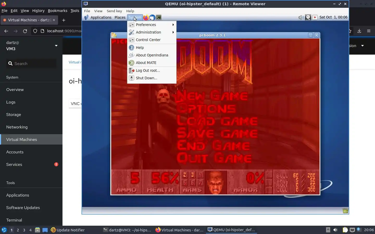The height and width of the screenshot is (234, 375).
Task: Click the file manager icon in host taskbar
Action: click(37, 230)
